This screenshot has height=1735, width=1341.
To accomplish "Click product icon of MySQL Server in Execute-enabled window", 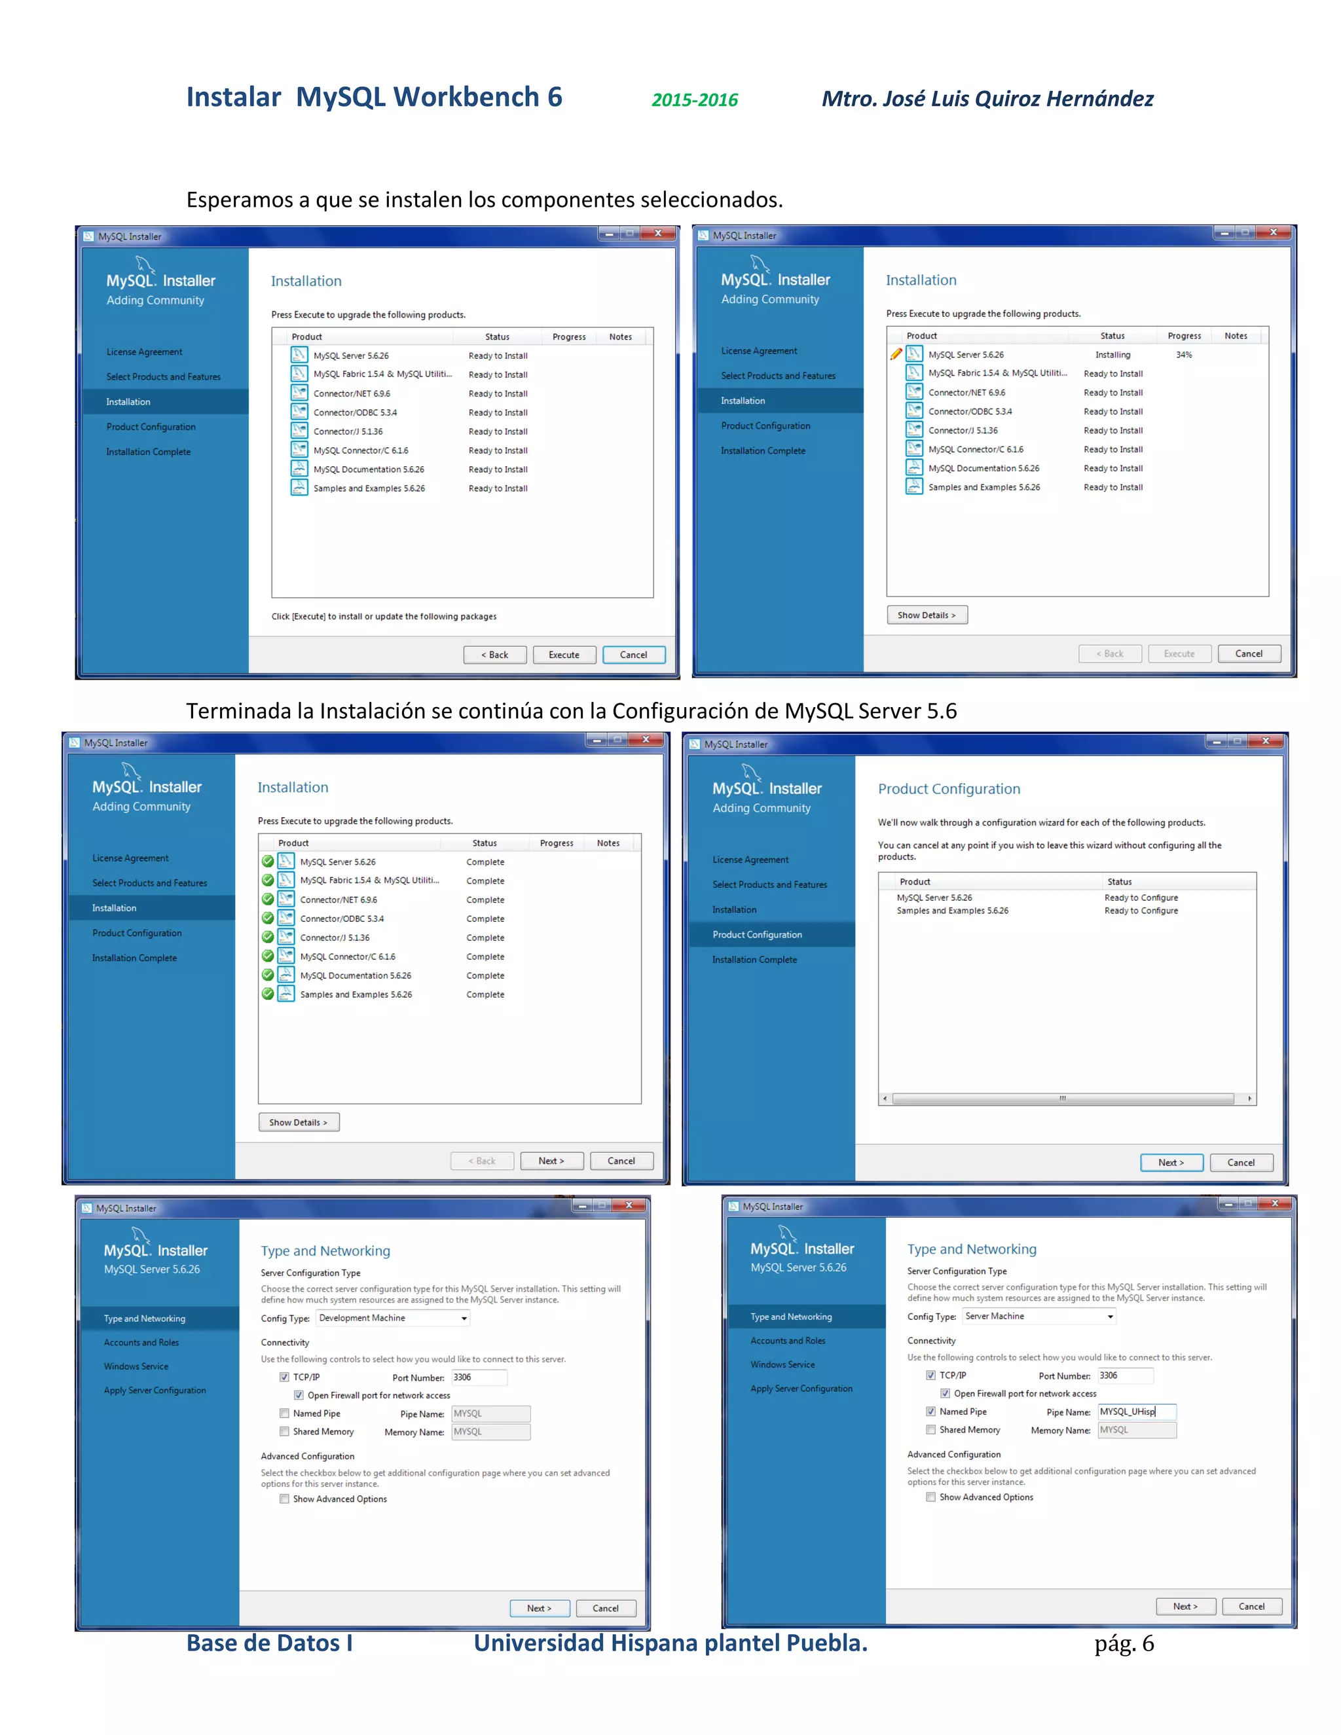I will [299, 355].
